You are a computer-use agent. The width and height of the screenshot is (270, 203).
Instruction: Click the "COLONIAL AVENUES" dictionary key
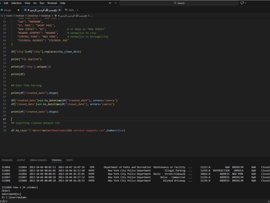pyautogui.click(x=31, y=40)
